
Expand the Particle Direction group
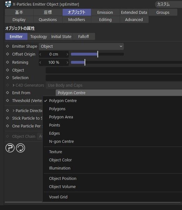click(13, 110)
